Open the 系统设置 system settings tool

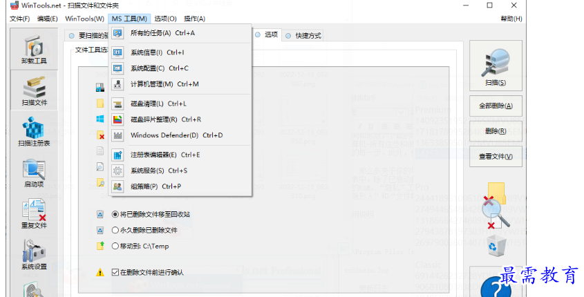[x=34, y=255]
